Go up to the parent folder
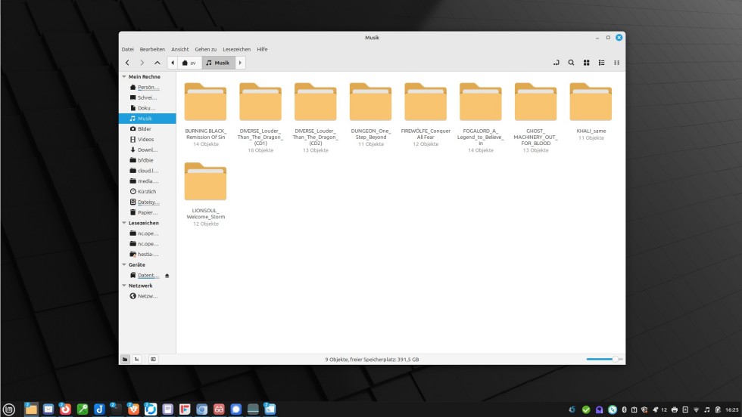The image size is (742, 417). (x=157, y=63)
